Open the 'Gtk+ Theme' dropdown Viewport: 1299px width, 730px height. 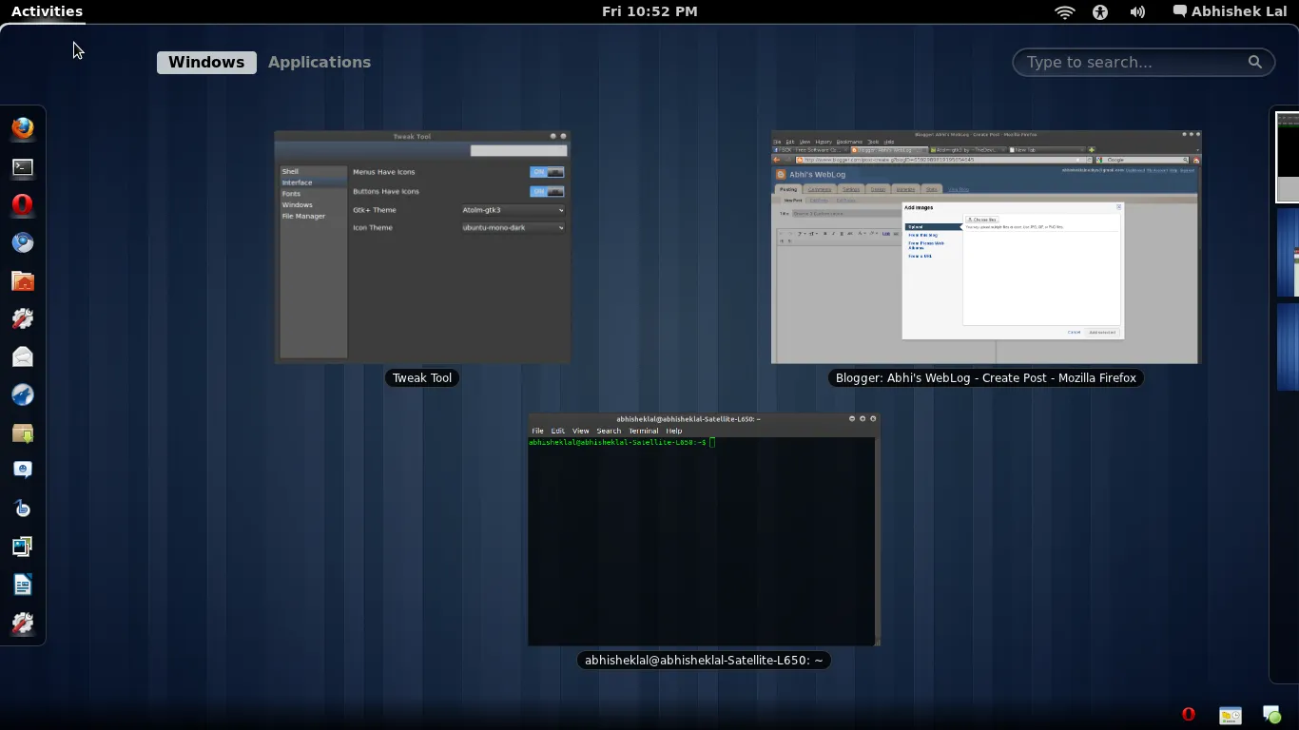point(512,210)
